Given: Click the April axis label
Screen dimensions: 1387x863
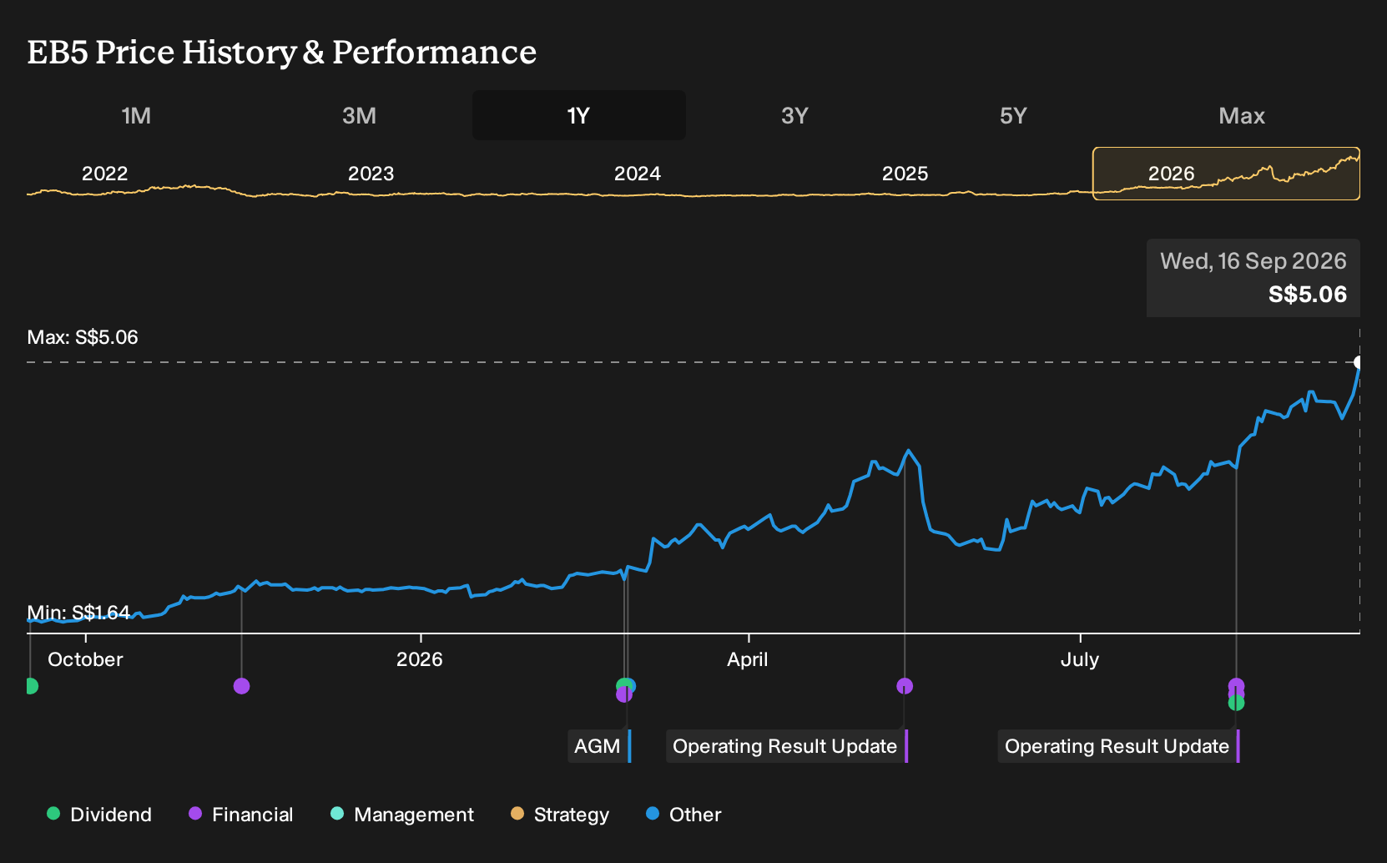Looking at the screenshot, I should coord(748,659).
